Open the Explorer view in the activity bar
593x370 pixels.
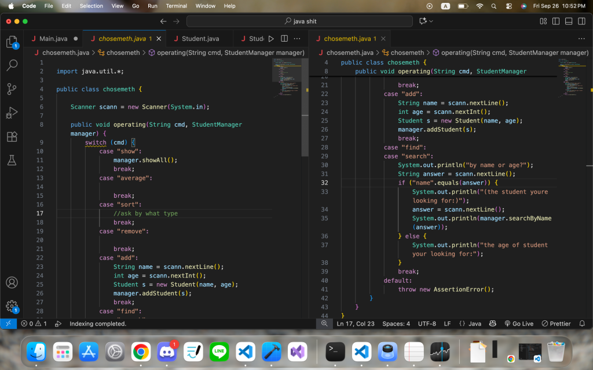[x=12, y=41]
